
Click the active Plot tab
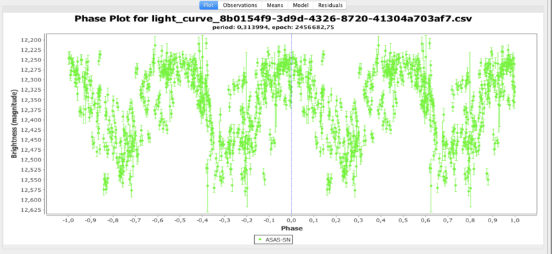click(x=209, y=6)
